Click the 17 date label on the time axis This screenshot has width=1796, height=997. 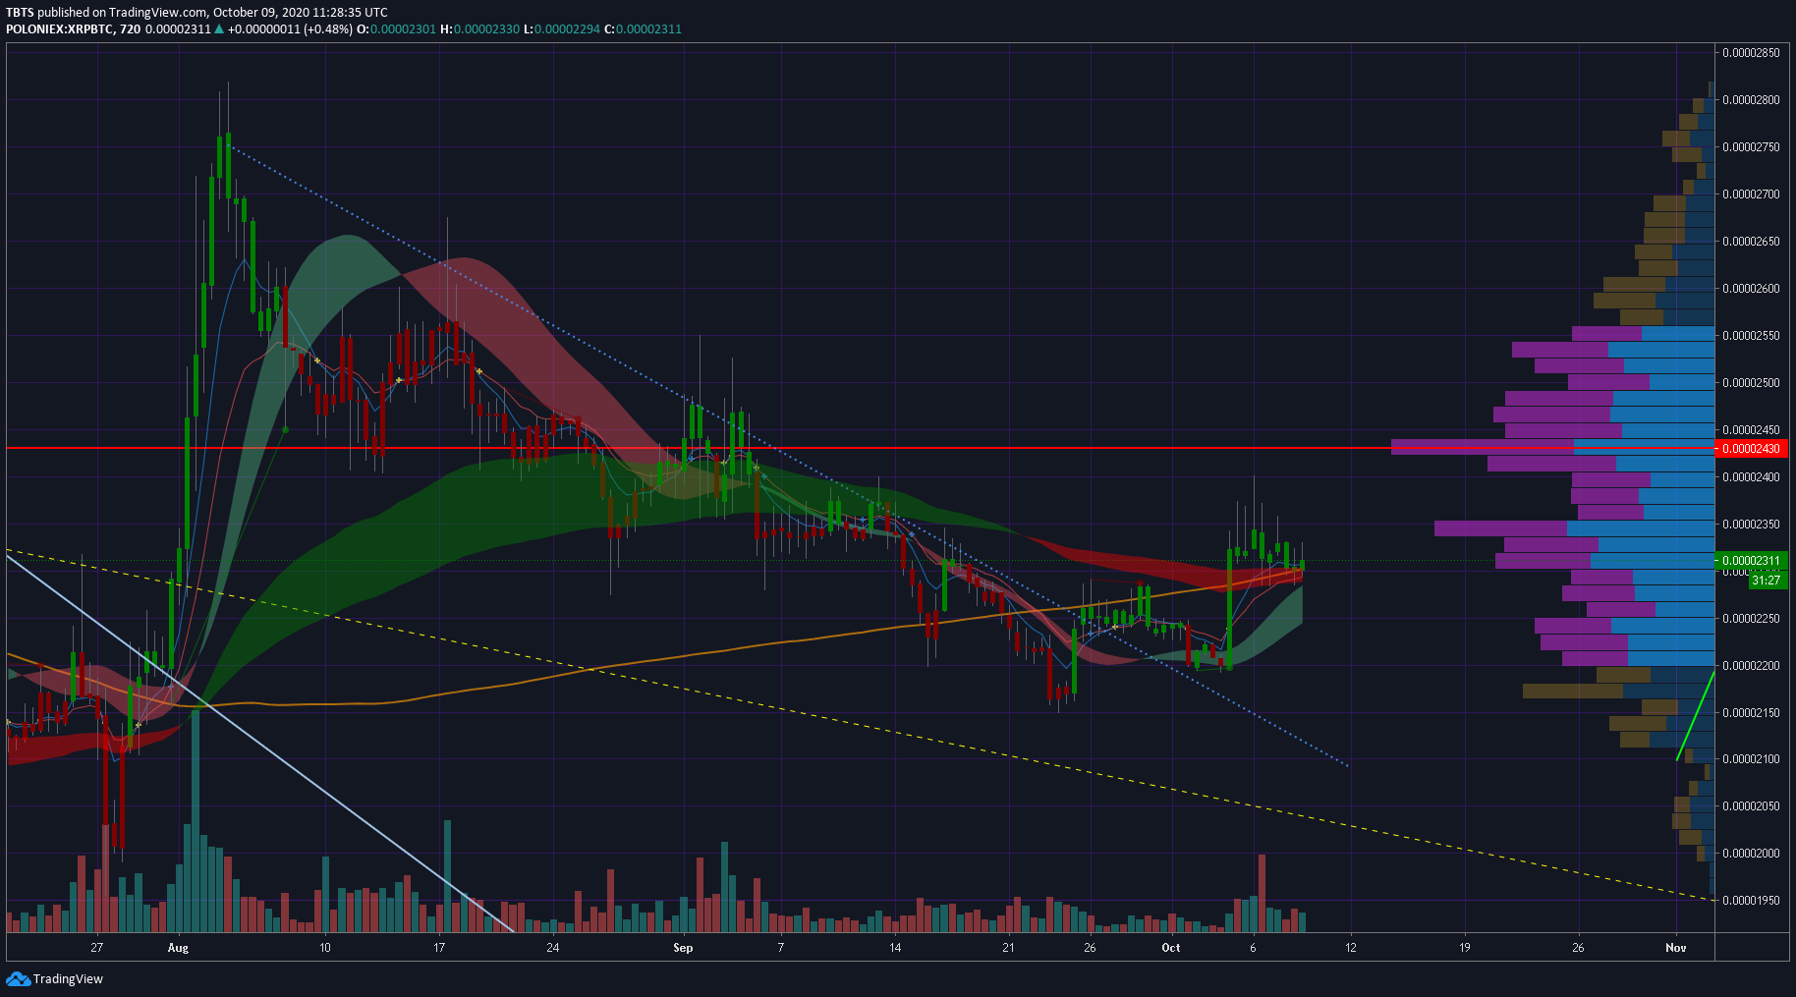click(439, 948)
